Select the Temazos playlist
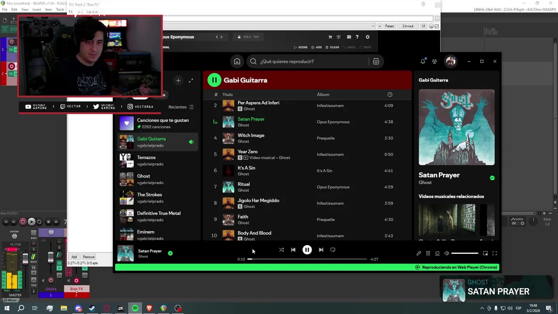558x314 pixels. click(x=158, y=160)
